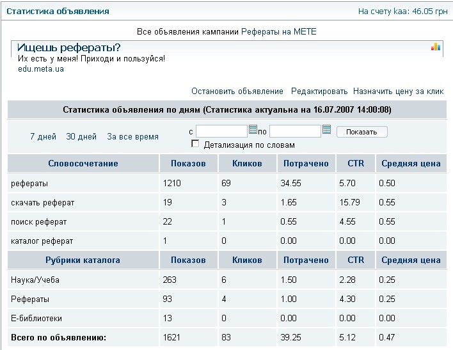
Task: Click the "Словосочетание" column header
Action: point(83,164)
